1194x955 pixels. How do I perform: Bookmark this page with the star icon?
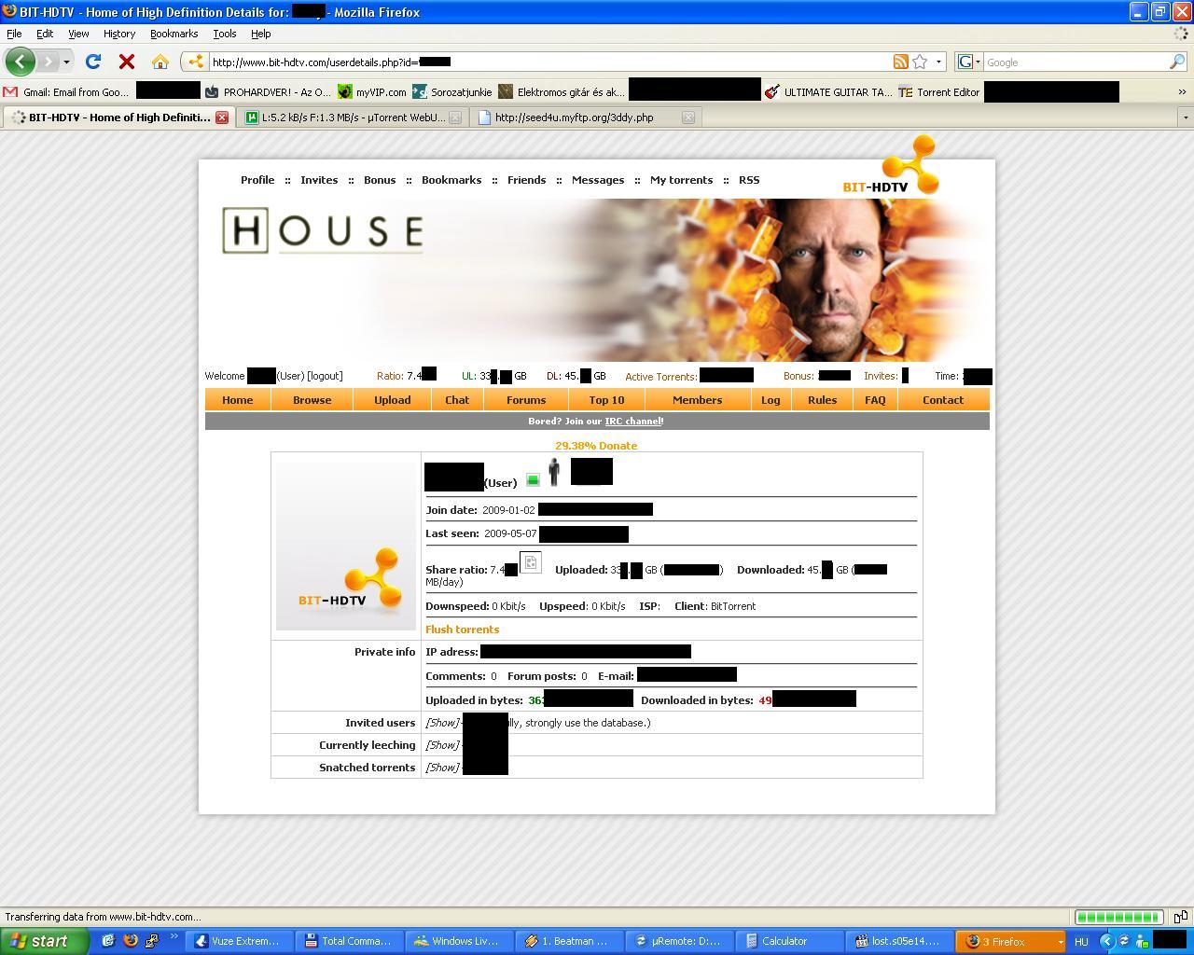tap(920, 62)
